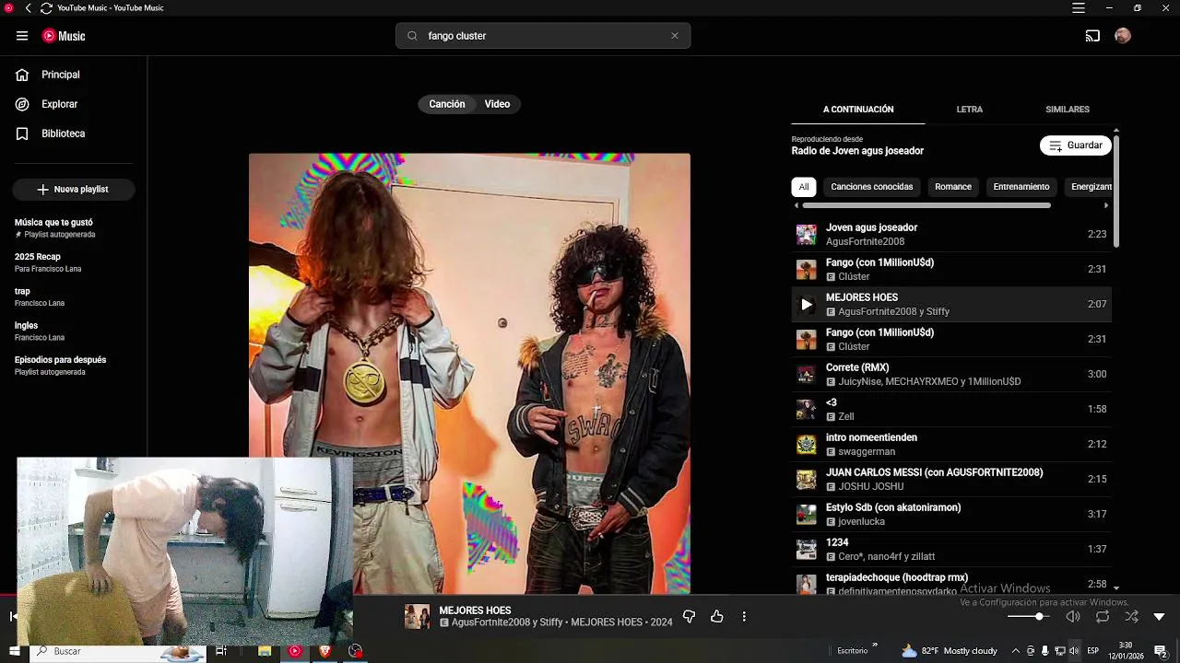Click the album art in the player bar

pyautogui.click(x=417, y=617)
